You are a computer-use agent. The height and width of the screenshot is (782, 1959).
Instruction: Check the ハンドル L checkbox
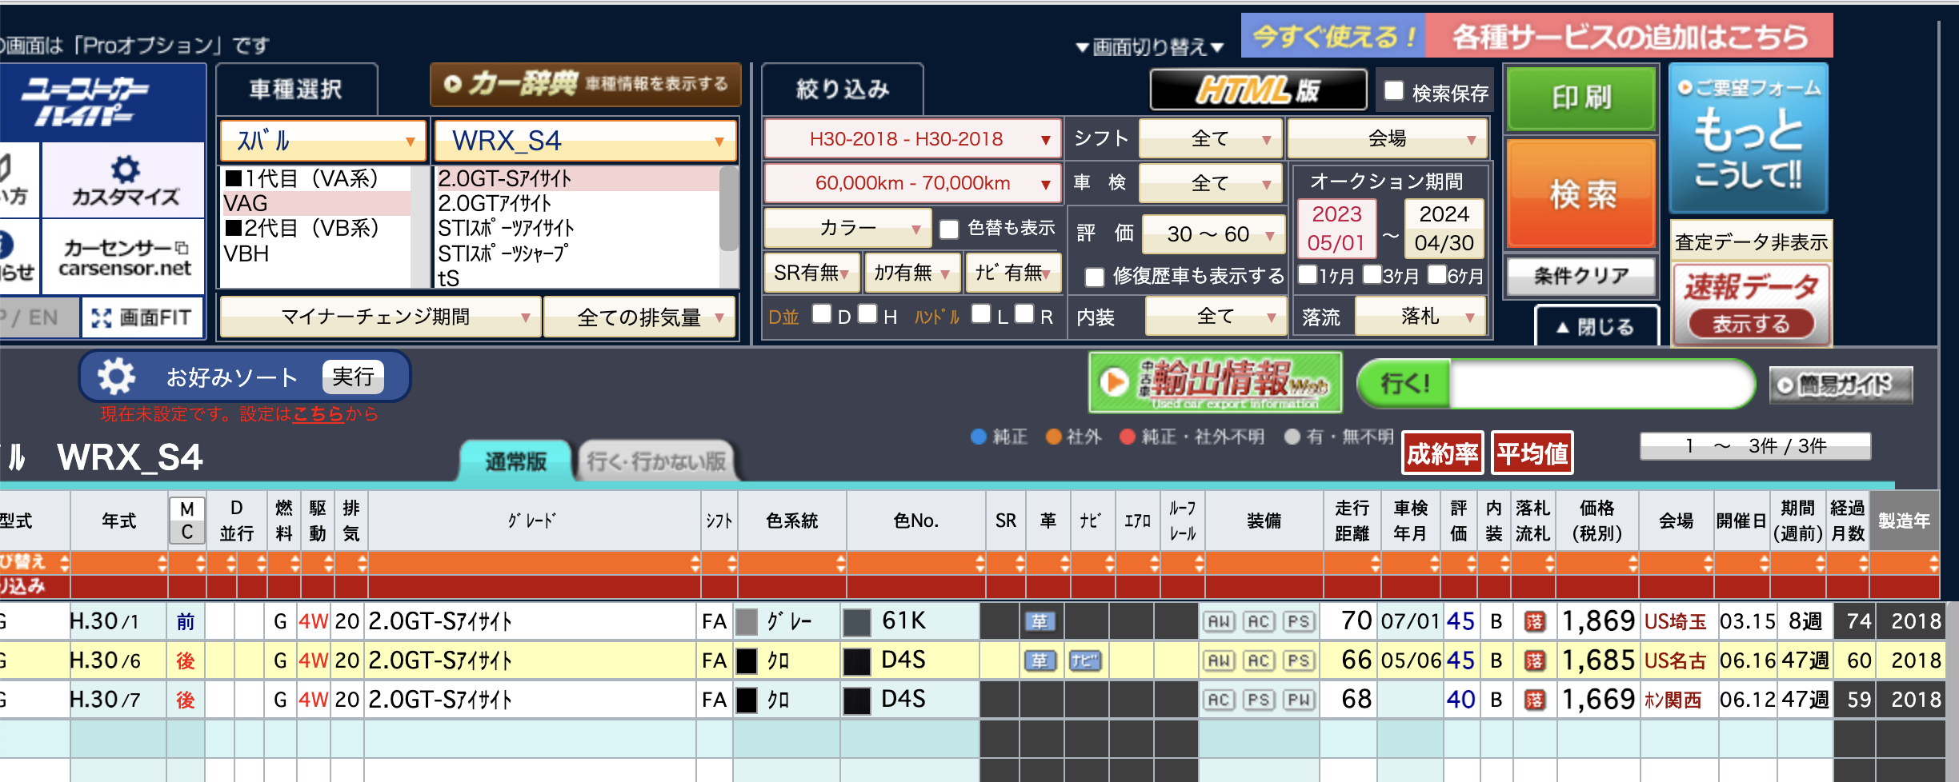pos(981,314)
